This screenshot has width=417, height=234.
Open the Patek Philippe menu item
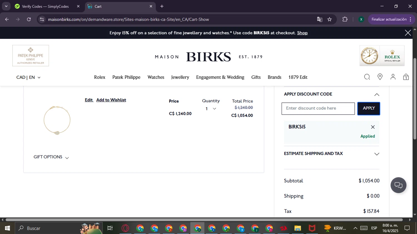pos(126,77)
